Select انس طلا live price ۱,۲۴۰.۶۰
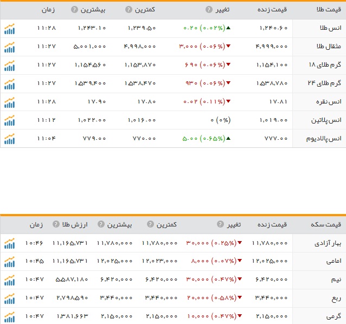This screenshot has height=324, width=346. tap(273, 28)
